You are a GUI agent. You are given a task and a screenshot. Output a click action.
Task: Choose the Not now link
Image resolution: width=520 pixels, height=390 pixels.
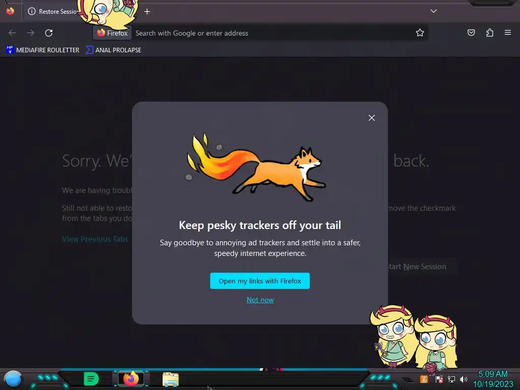click(x=260, y=300)
